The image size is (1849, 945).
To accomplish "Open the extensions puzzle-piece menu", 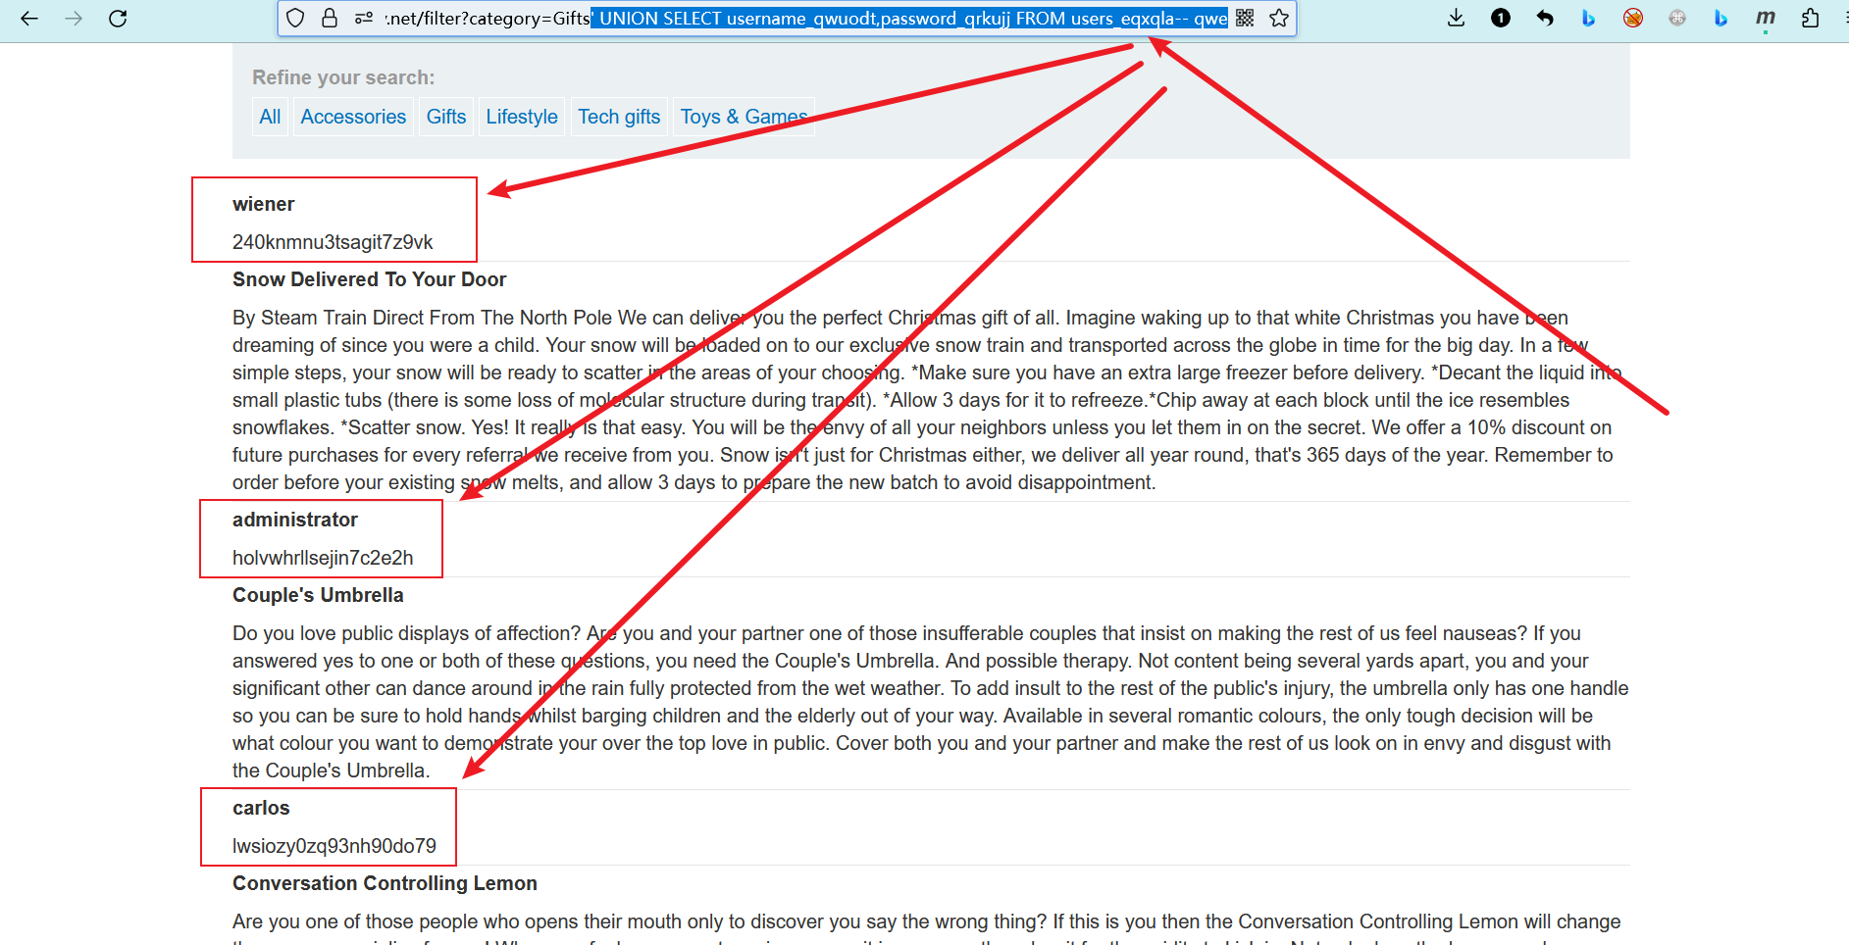I will pyautogui.click(x=1811, y=18).
